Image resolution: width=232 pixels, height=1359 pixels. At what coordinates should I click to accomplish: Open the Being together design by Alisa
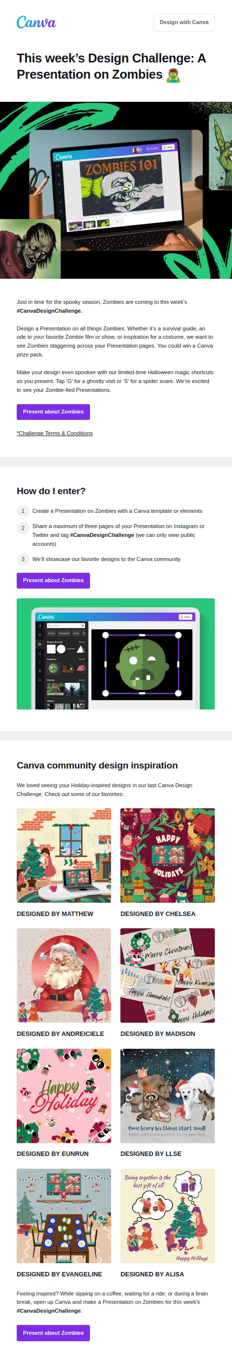point(168,1216)
